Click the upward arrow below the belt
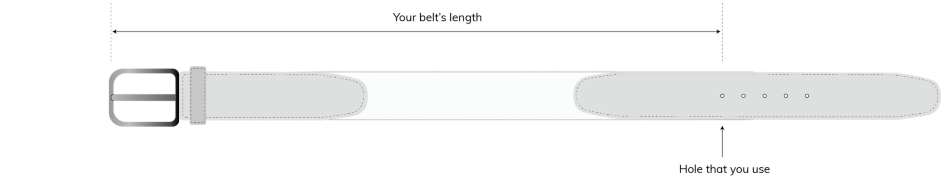 pos(722,141)
